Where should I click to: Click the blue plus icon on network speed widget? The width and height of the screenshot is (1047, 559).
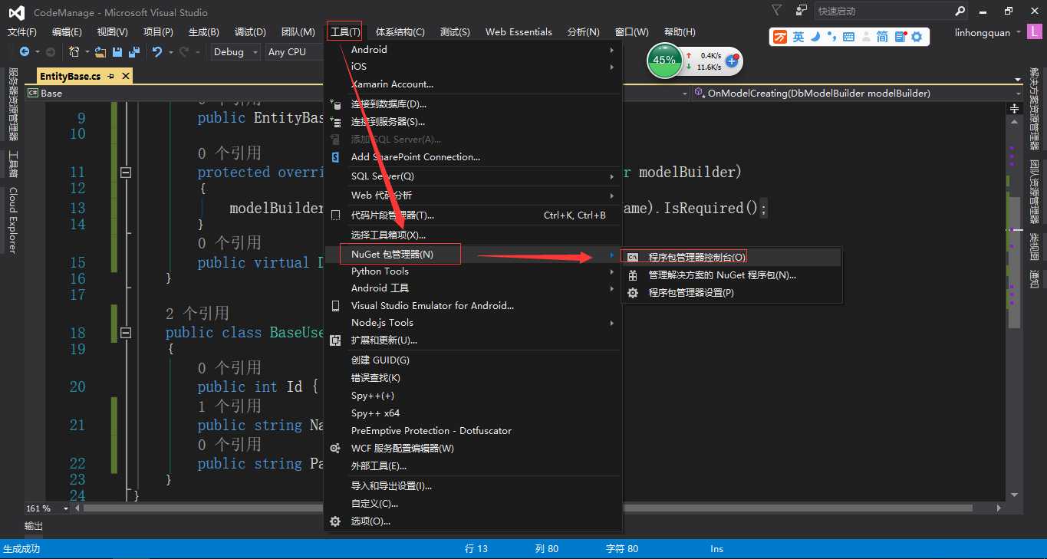click(x=732, y=61)
